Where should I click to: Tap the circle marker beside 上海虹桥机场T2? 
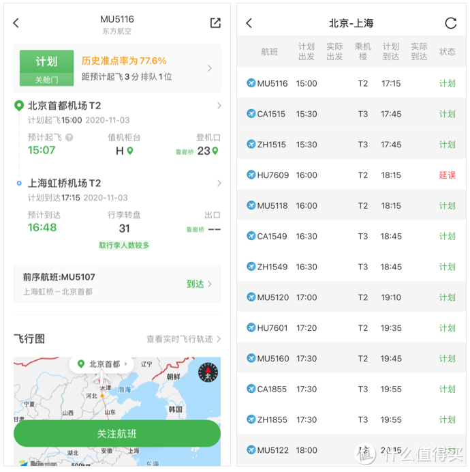(x=19, y=183)
